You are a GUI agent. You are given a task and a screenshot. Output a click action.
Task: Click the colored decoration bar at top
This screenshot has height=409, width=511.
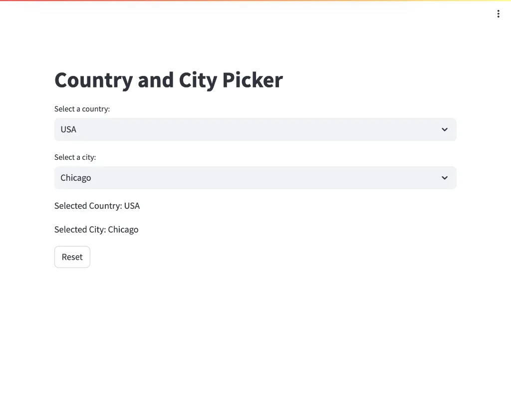pyautogui.click(x=255, y=1)
